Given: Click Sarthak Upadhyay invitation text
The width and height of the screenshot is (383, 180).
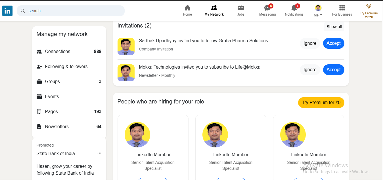Looking at the screenshot, I should click(x=203, y=41).
